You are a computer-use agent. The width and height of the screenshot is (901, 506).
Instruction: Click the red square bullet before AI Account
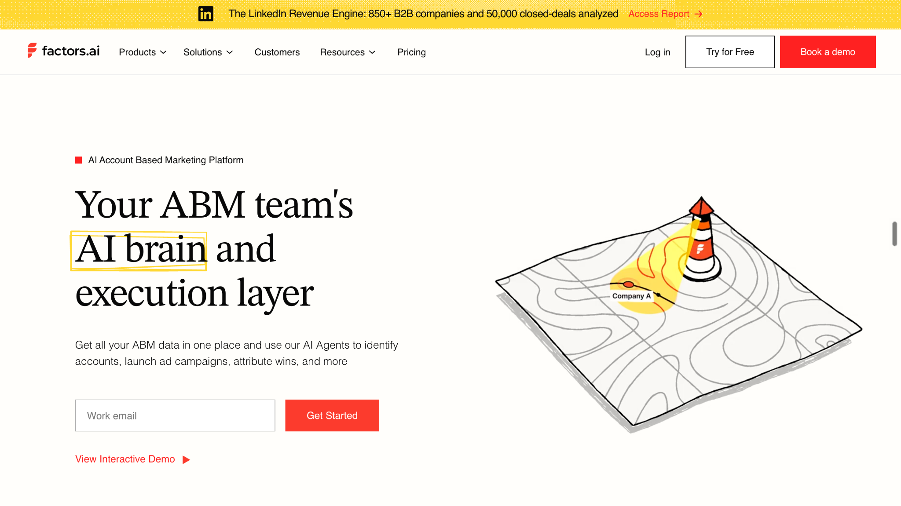(x=79, y=160)
